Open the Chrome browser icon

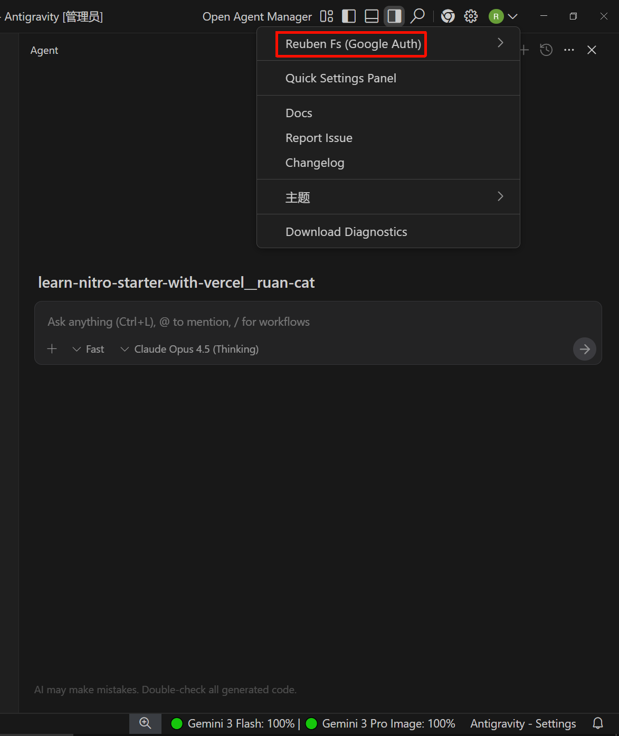click(448, 16)
